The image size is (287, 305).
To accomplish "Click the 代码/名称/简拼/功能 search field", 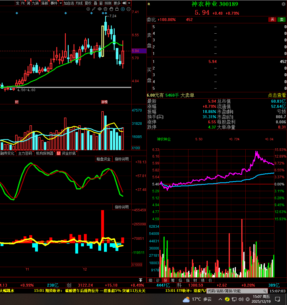I will pyautogui.click(x=237, y=291).
